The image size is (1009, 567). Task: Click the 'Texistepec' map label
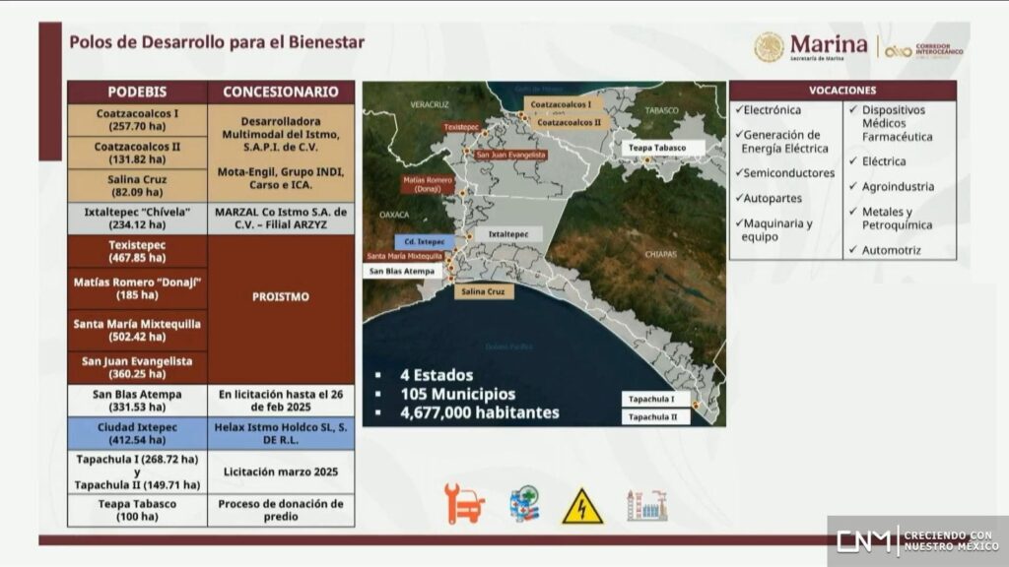pos(461,127)
